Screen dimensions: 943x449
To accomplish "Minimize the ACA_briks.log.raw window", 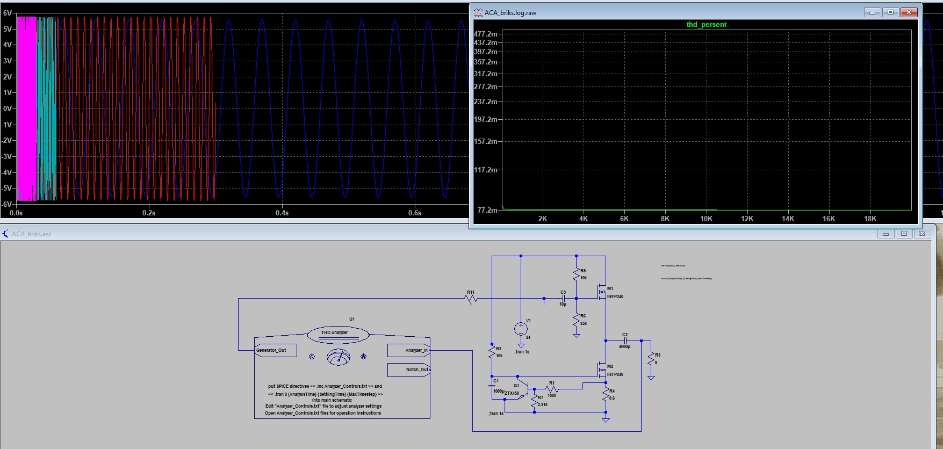I will (x=872, y=12).
